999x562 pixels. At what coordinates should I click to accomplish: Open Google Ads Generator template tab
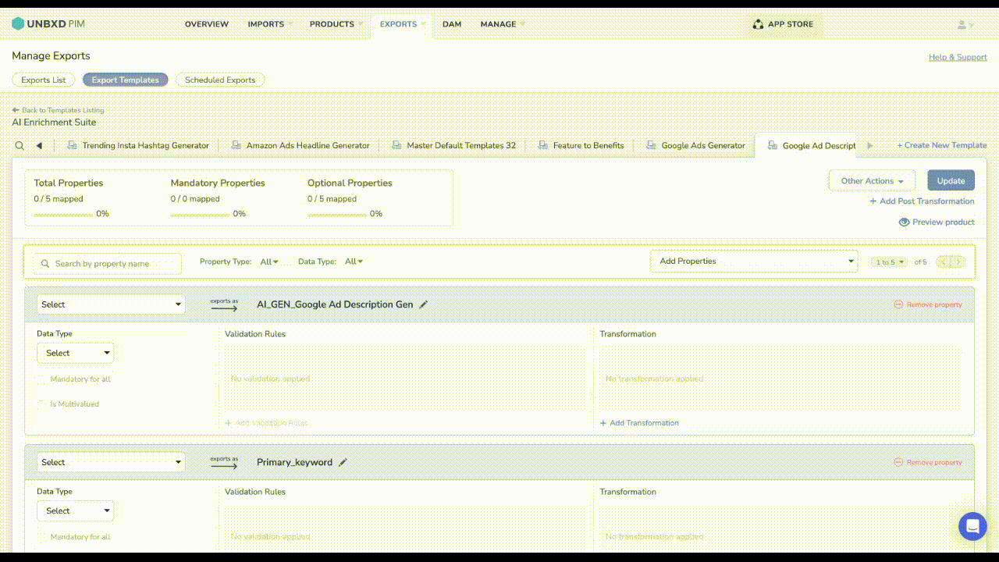[695, 145]
